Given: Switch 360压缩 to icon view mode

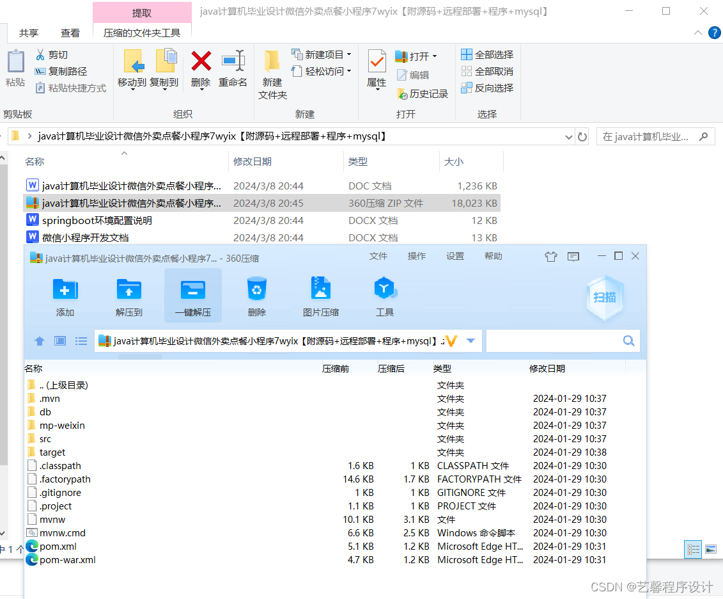Looking at the screenshot, I should tap(60, 341).
